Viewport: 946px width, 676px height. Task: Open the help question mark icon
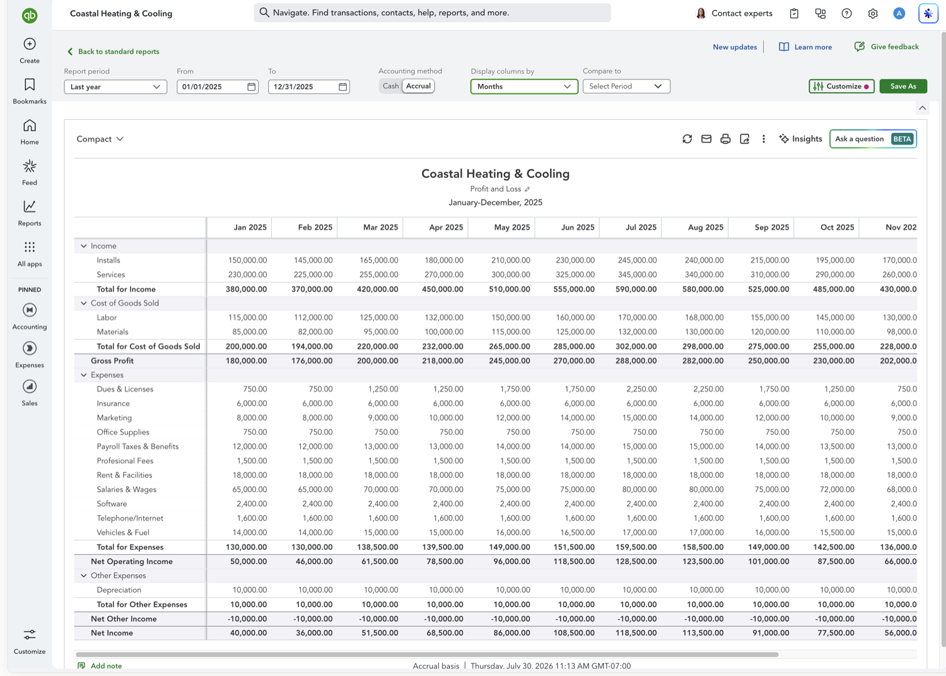coord(846,13)
